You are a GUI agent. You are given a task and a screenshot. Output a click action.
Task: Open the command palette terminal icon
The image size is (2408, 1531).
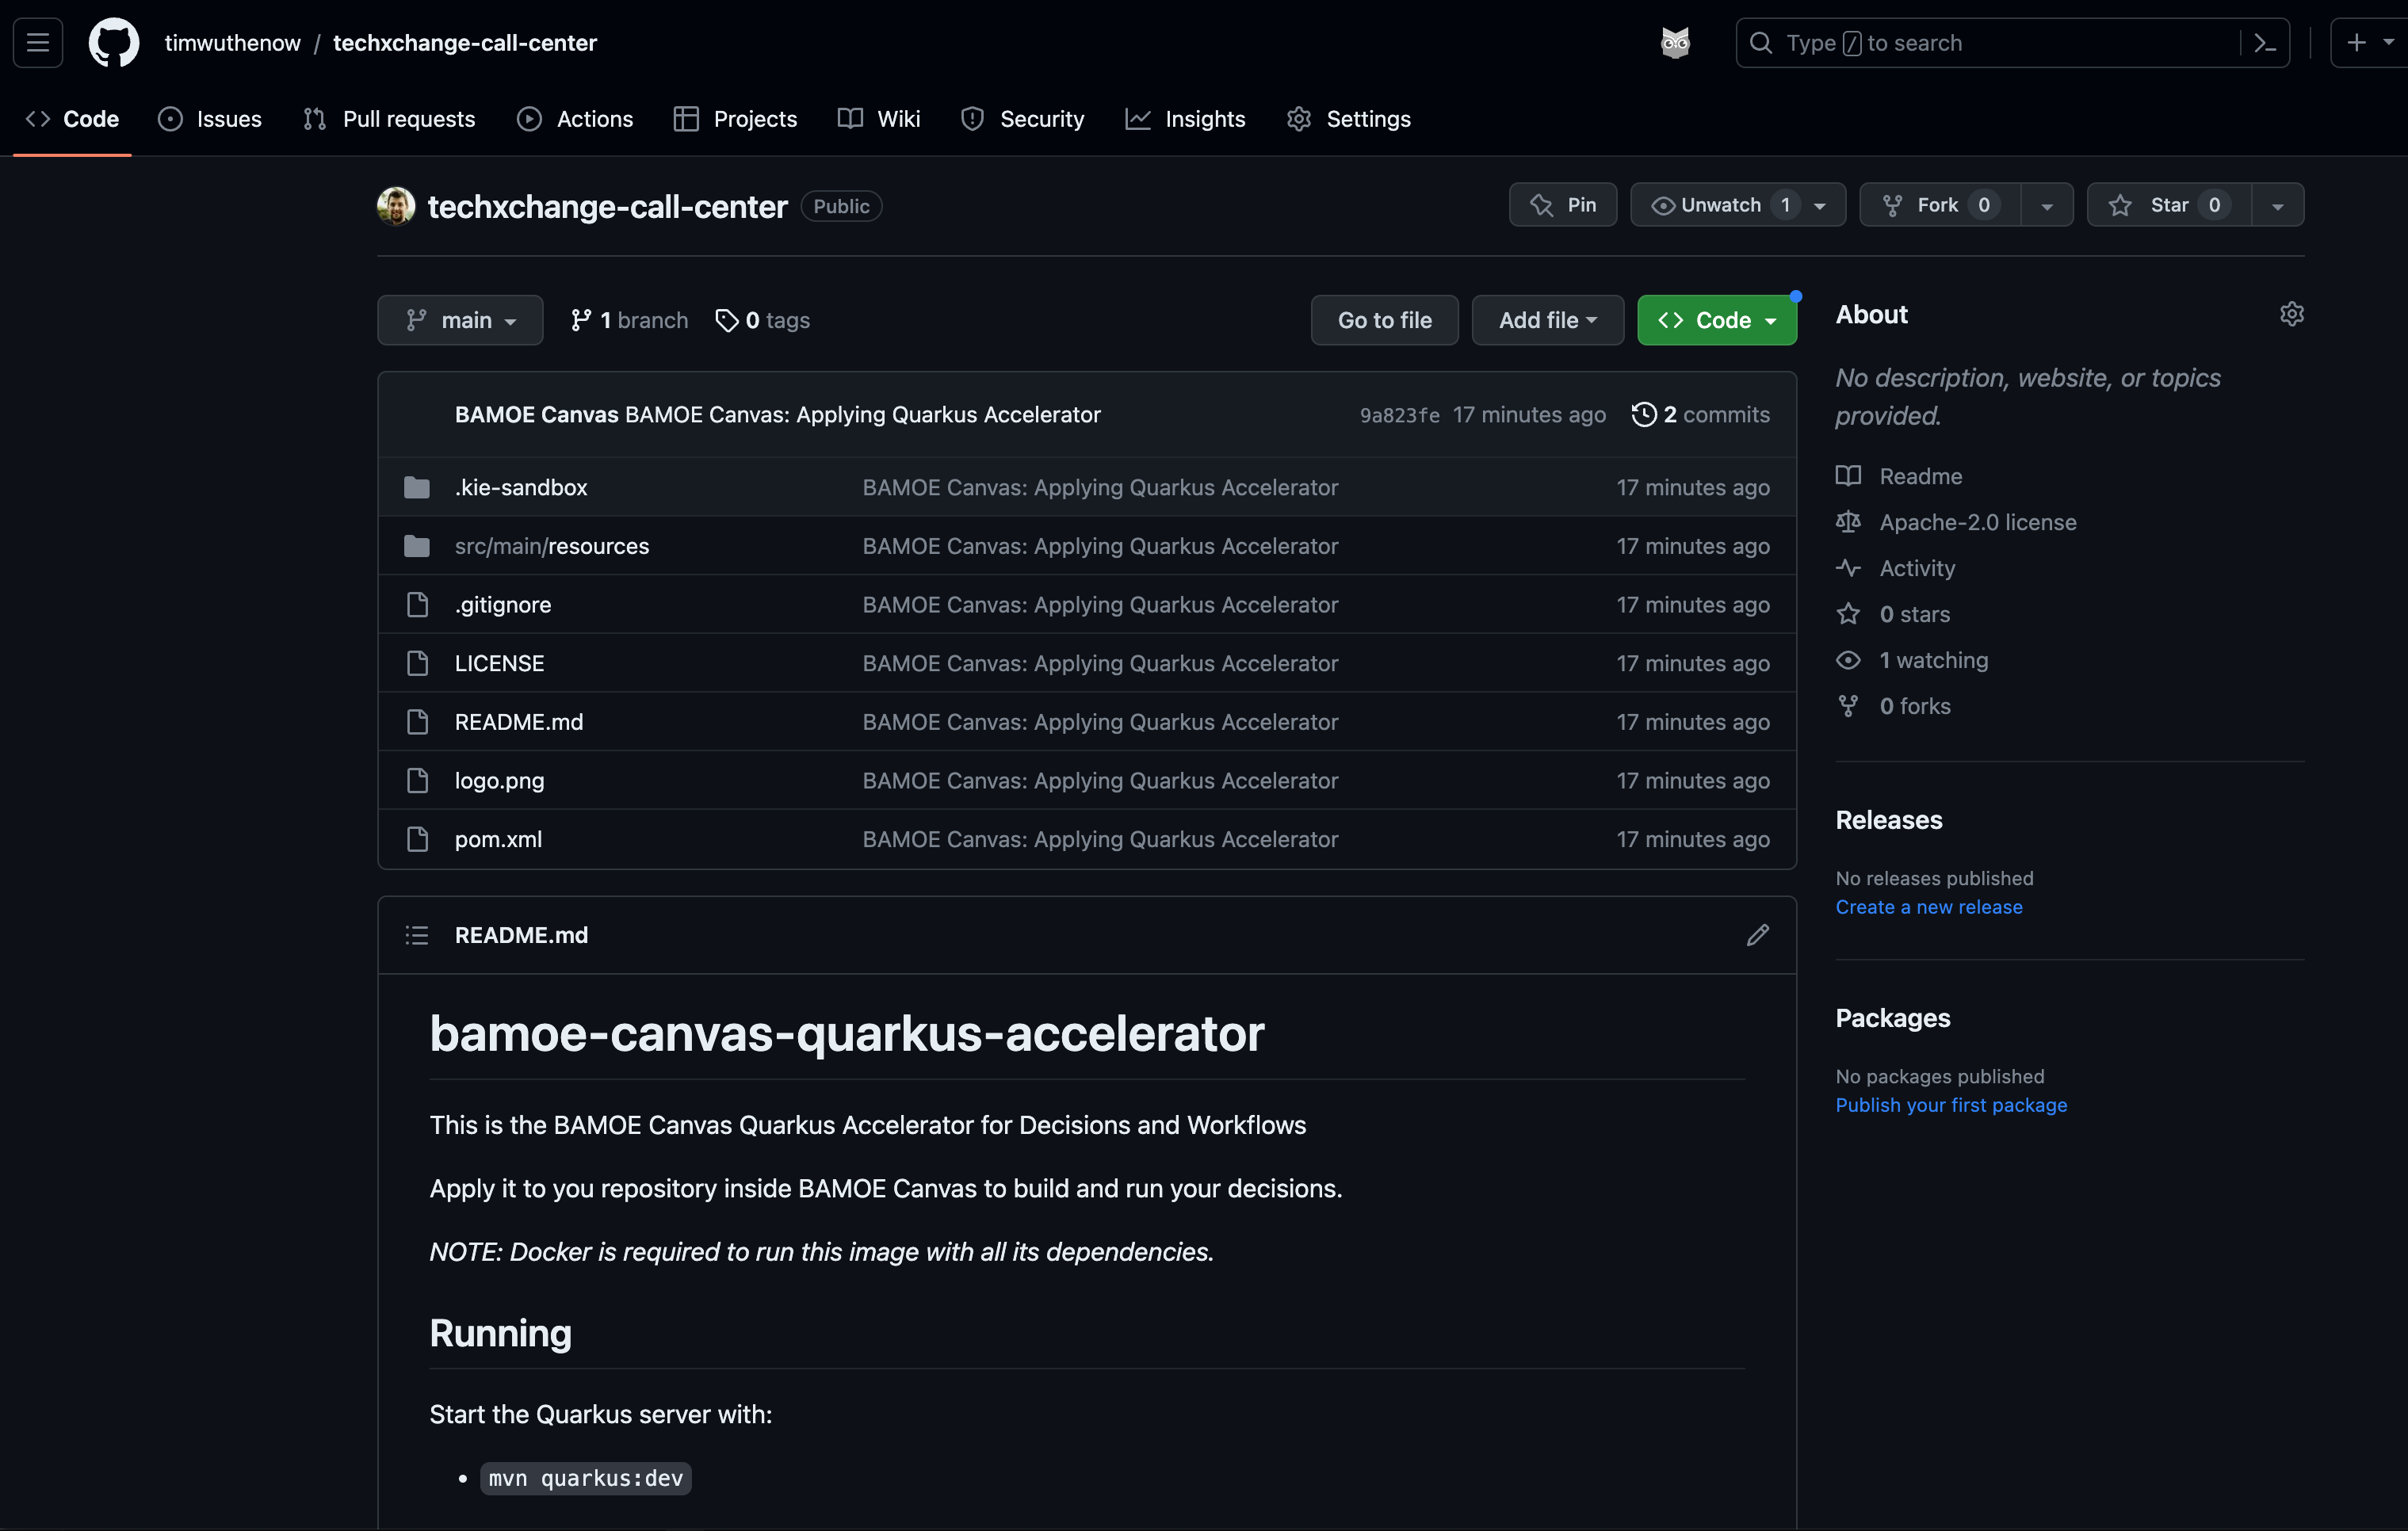click(x=2265, y=43)
